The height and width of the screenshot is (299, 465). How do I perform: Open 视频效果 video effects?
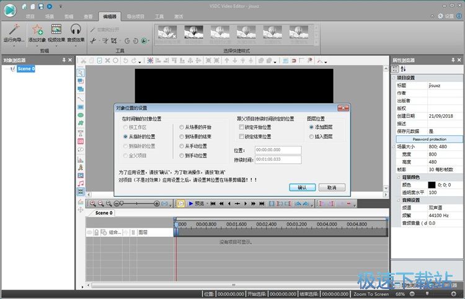(56, 29)
